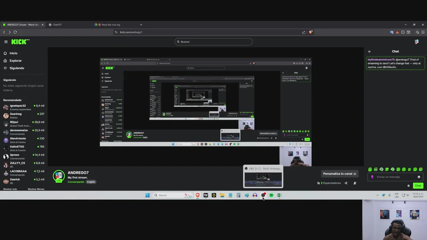
Task: Open Brave Leo AI sparkle icon
Action: click(x=417, y=32)
